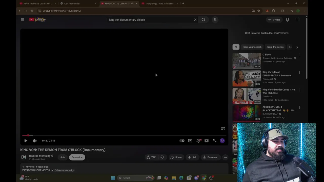Open Chrome three-dot menu
Viewport: 324px width, 182px height.
click(304, 11)
